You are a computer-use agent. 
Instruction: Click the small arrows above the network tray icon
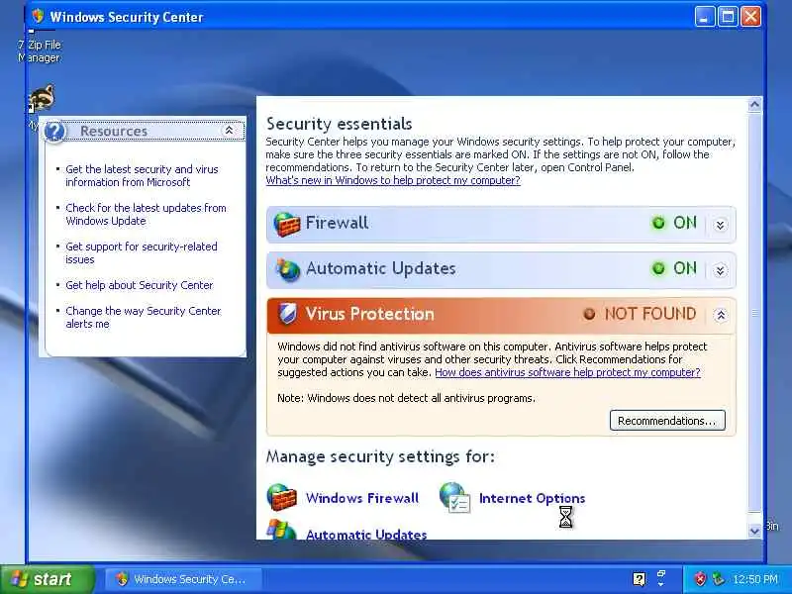pyautogui.click(x=661, y=578)
